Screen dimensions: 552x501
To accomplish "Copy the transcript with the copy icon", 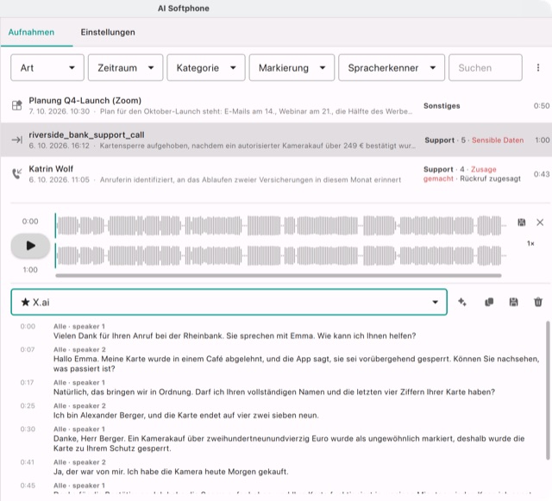I will pos(489,302).
